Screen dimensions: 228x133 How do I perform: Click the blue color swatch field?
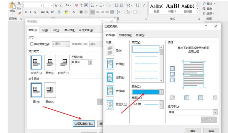[146, 92]
